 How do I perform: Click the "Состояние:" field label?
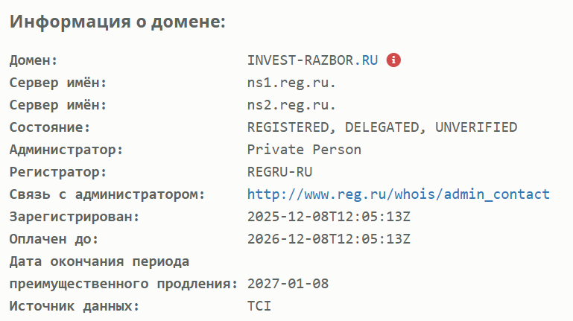coord(49,127)
